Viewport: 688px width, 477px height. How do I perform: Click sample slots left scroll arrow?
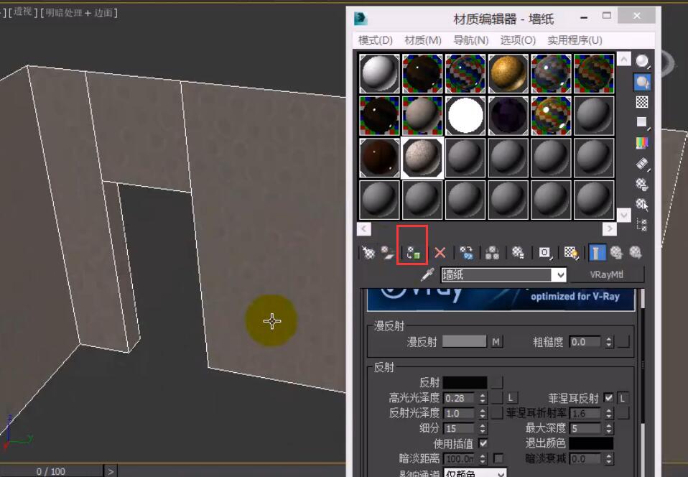363,228
